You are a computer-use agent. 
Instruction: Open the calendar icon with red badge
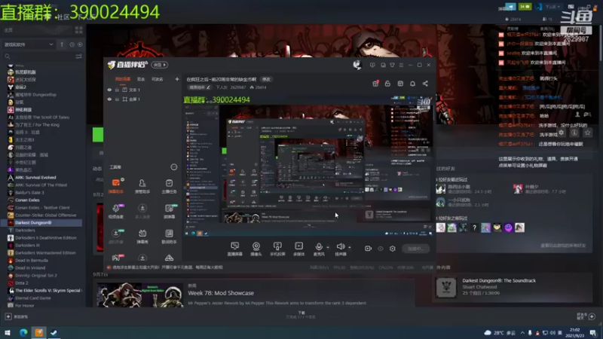(375, 84)
